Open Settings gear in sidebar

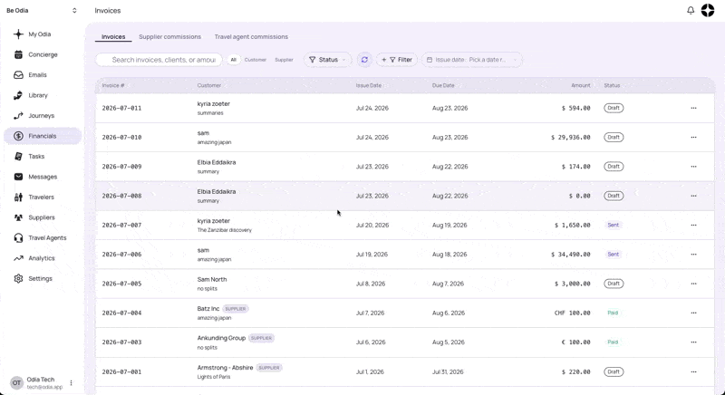click(x=18, y=278)
